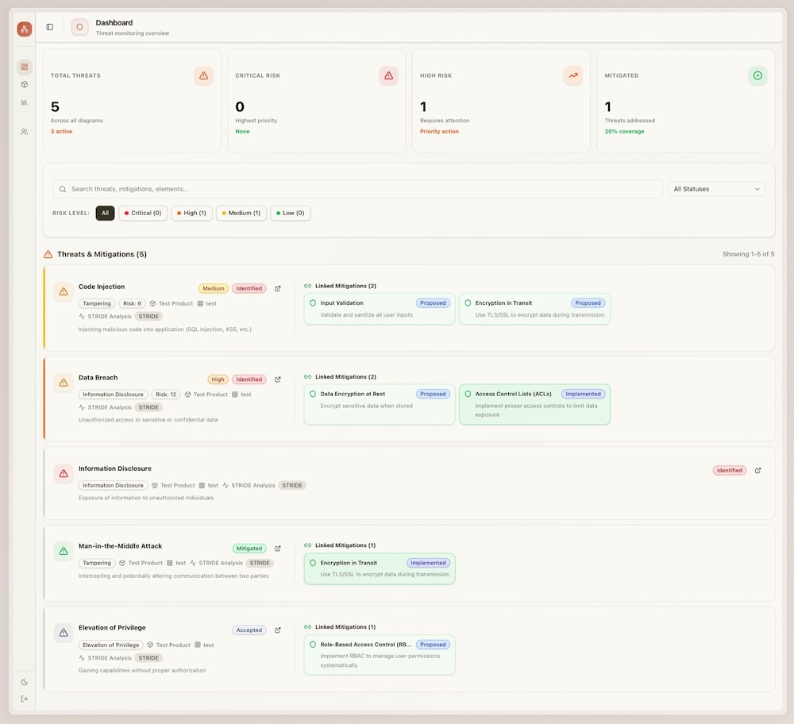Open Code Injection via its external link icon
The image size is (794, 724).
(278, 289)
